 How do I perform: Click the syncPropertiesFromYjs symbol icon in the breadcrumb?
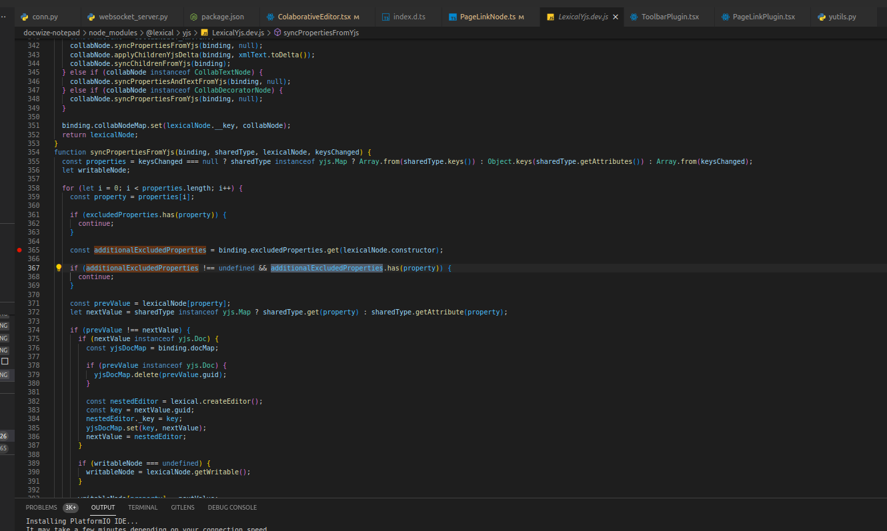276,32
